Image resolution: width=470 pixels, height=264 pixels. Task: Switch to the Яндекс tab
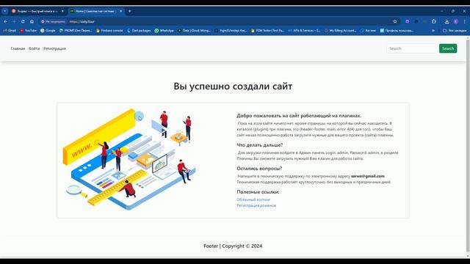click(37, 11)
